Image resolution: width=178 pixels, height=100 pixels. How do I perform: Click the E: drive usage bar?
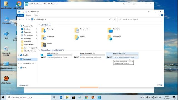coord(92,56)
